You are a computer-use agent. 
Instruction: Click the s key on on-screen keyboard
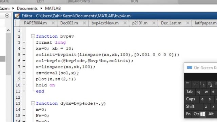[x=210, y=99]
